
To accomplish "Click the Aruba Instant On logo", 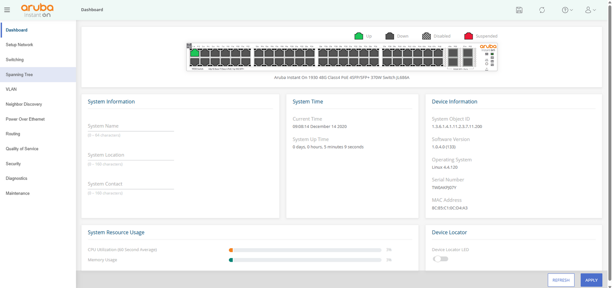I will coord(37,10).
